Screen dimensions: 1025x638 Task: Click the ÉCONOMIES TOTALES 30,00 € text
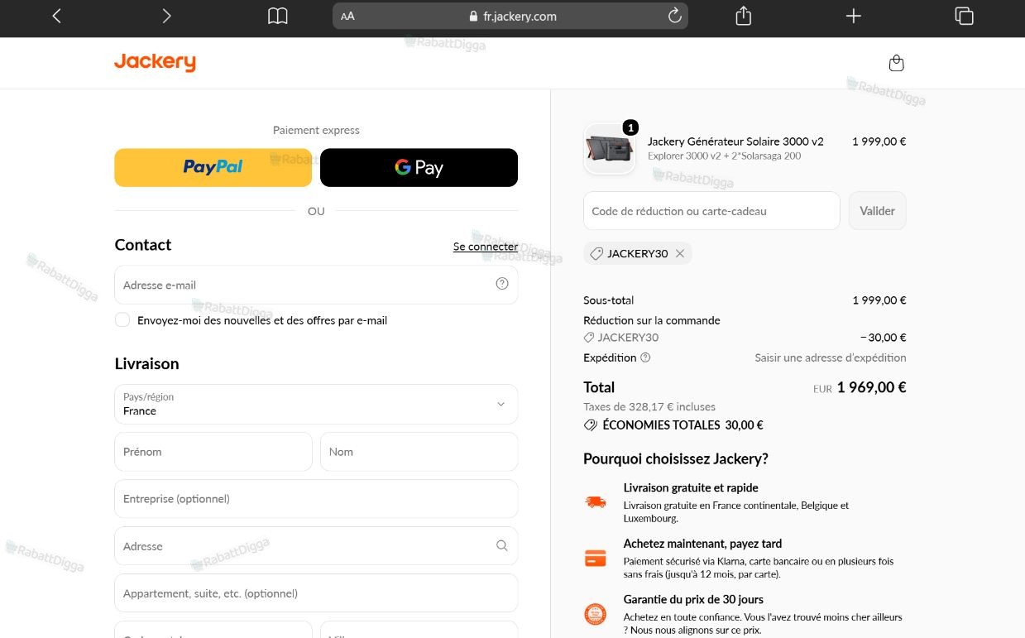pos(683,425)
